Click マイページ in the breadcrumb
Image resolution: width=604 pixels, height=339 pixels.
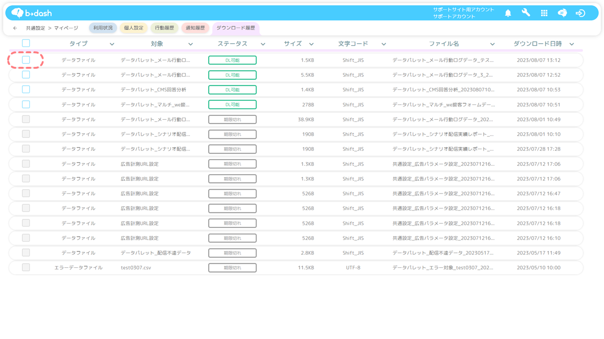tap(66, 28)
